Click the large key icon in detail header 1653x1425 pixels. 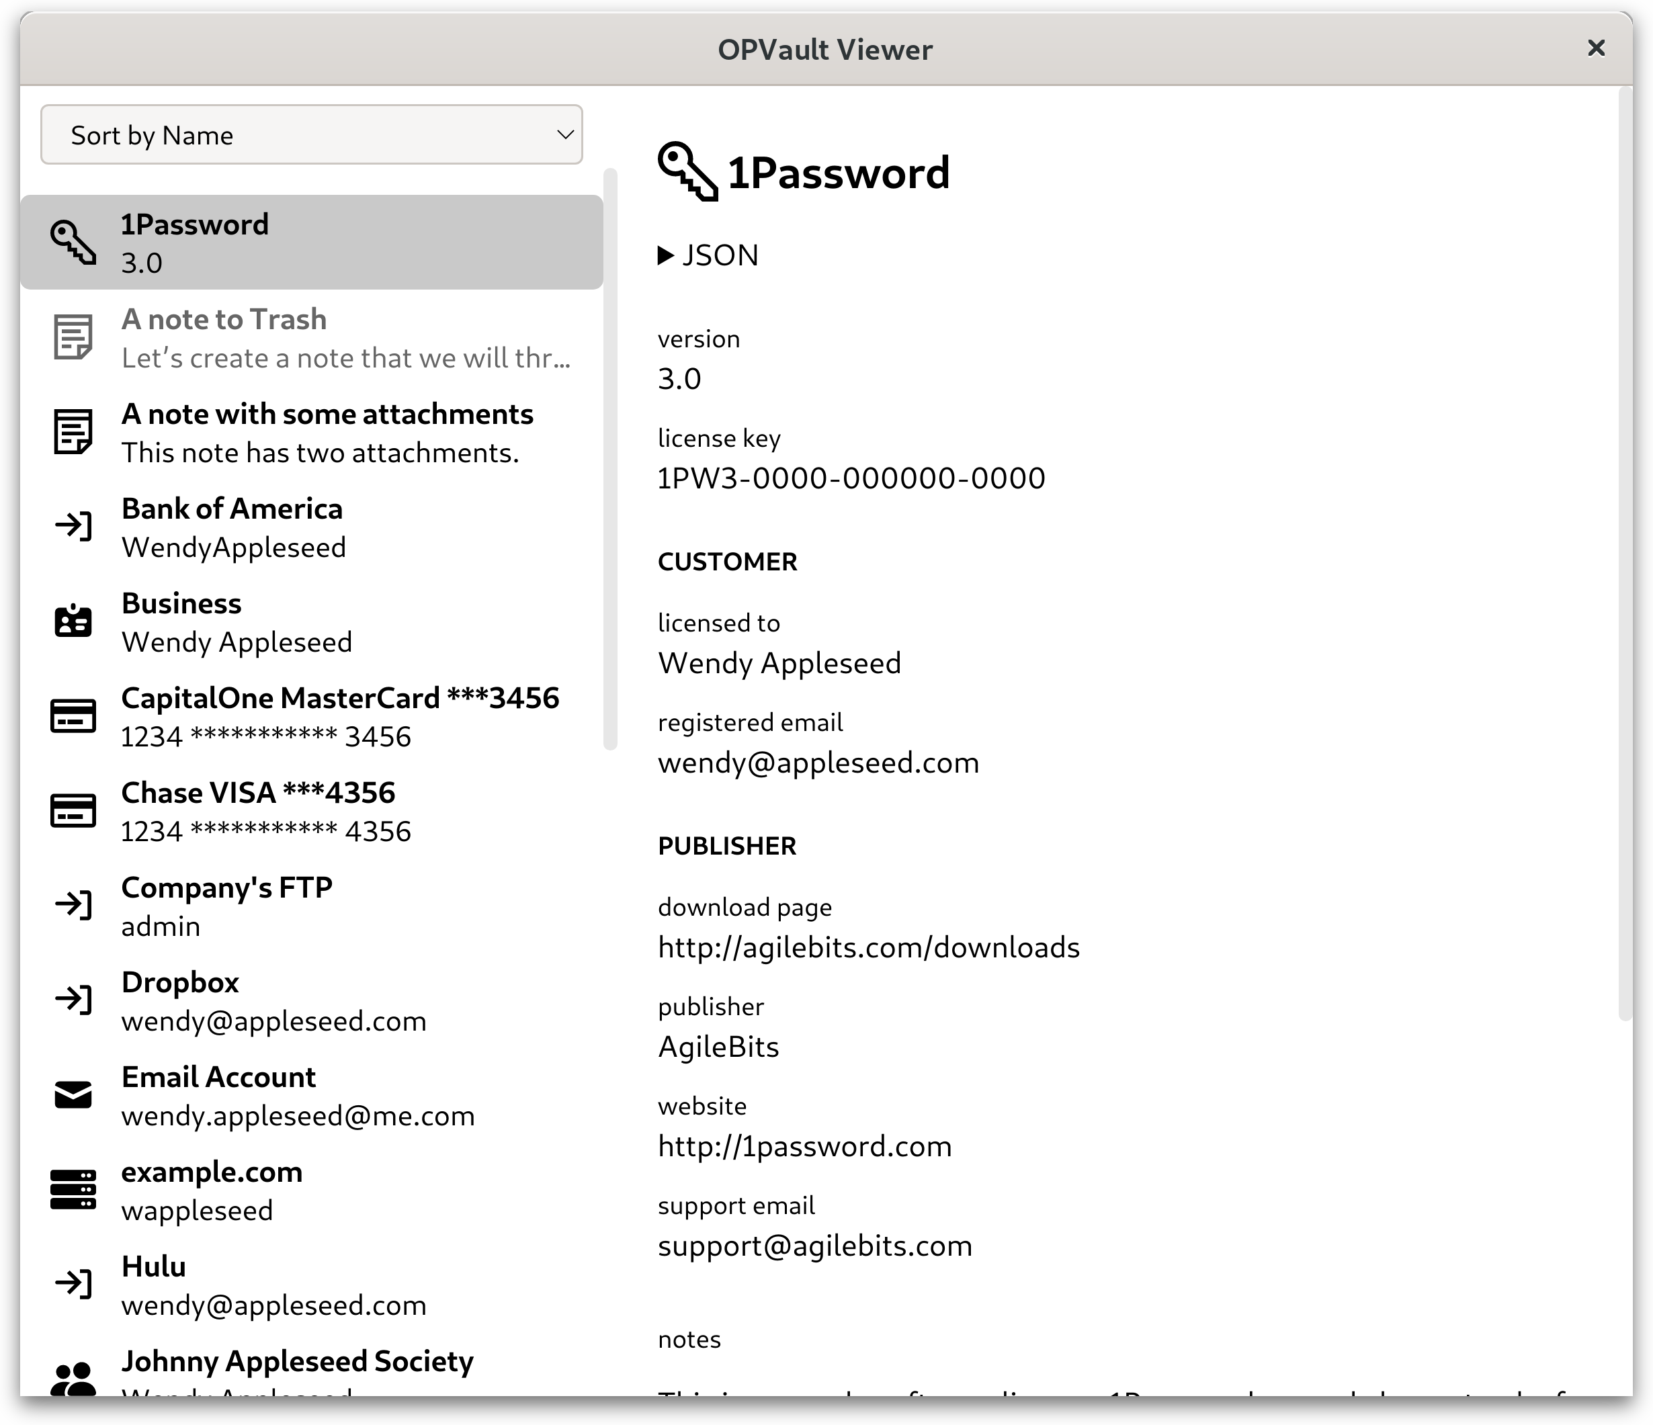687,171
